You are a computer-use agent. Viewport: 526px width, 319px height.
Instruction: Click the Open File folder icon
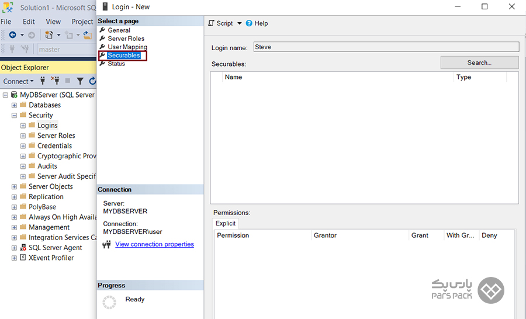coord(88,35)
